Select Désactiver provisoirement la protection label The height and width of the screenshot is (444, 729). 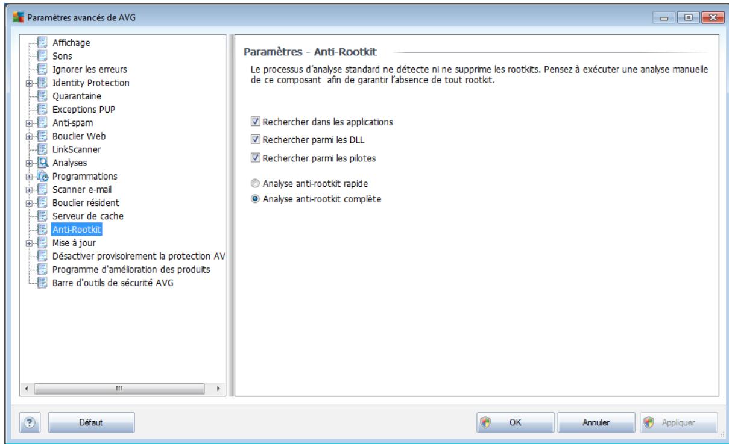pyautogui.click(x=139, y=255)
